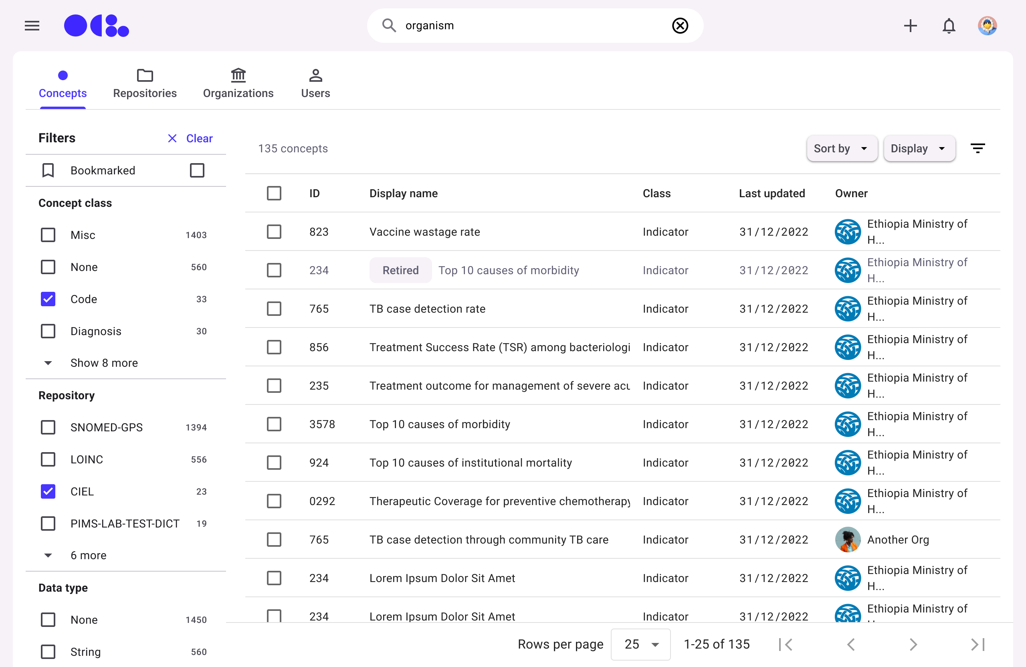The width and height of the screenshot is (1026, 667).
Task: Expand Show 8 more concept classes
Action: click(x=103, y=363)
